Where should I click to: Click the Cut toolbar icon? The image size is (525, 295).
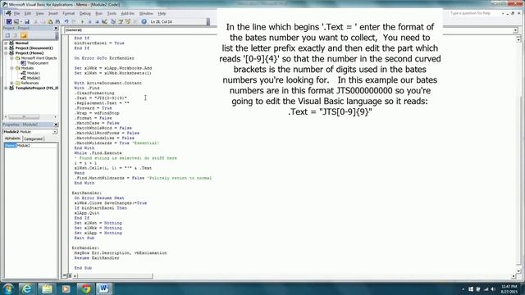[x=35, y=21]
